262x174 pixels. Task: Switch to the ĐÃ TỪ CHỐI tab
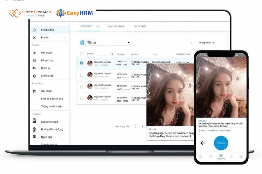(140, 26)
